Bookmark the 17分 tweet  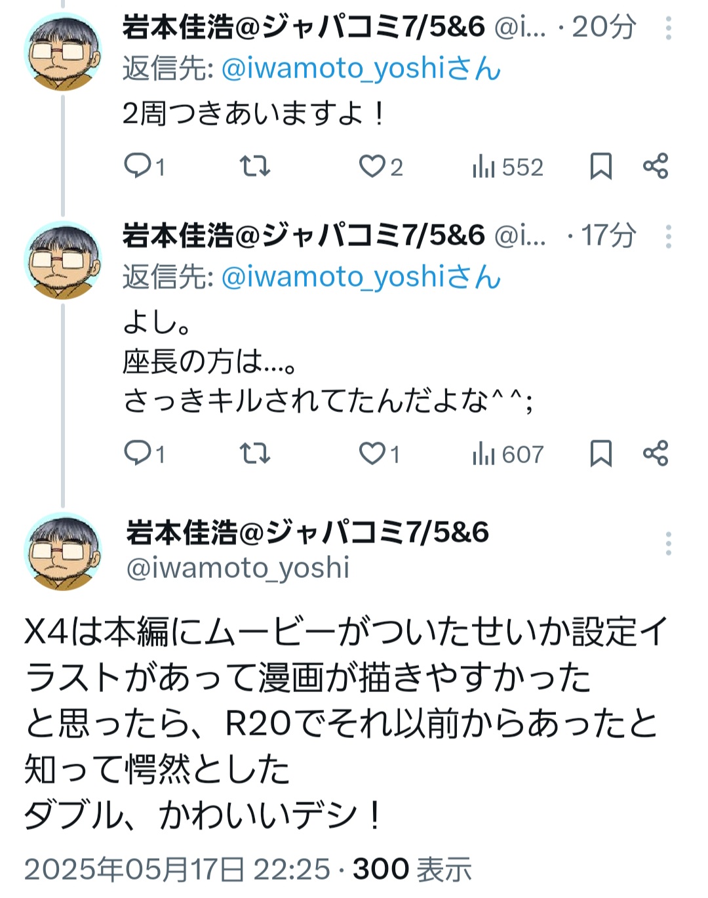pyautogui.click(x=600, y=453)
